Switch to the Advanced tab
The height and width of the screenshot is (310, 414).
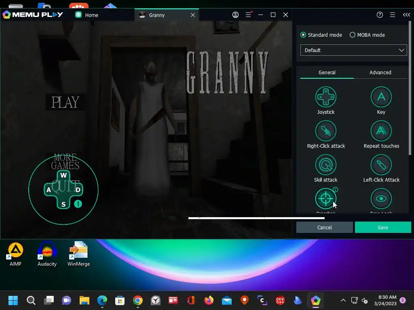point(380,73)
